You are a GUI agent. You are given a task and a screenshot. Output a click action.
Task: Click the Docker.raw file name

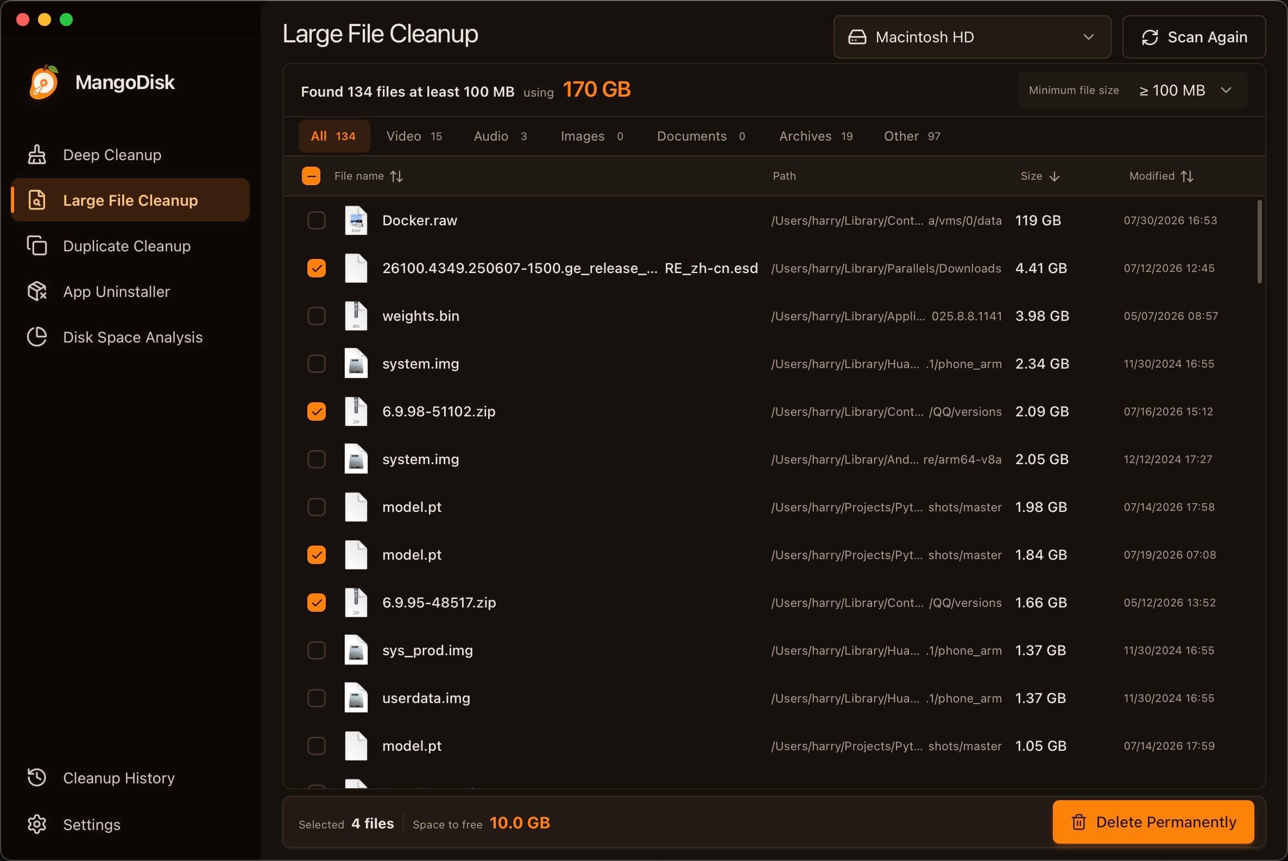(x=420, y=220)
